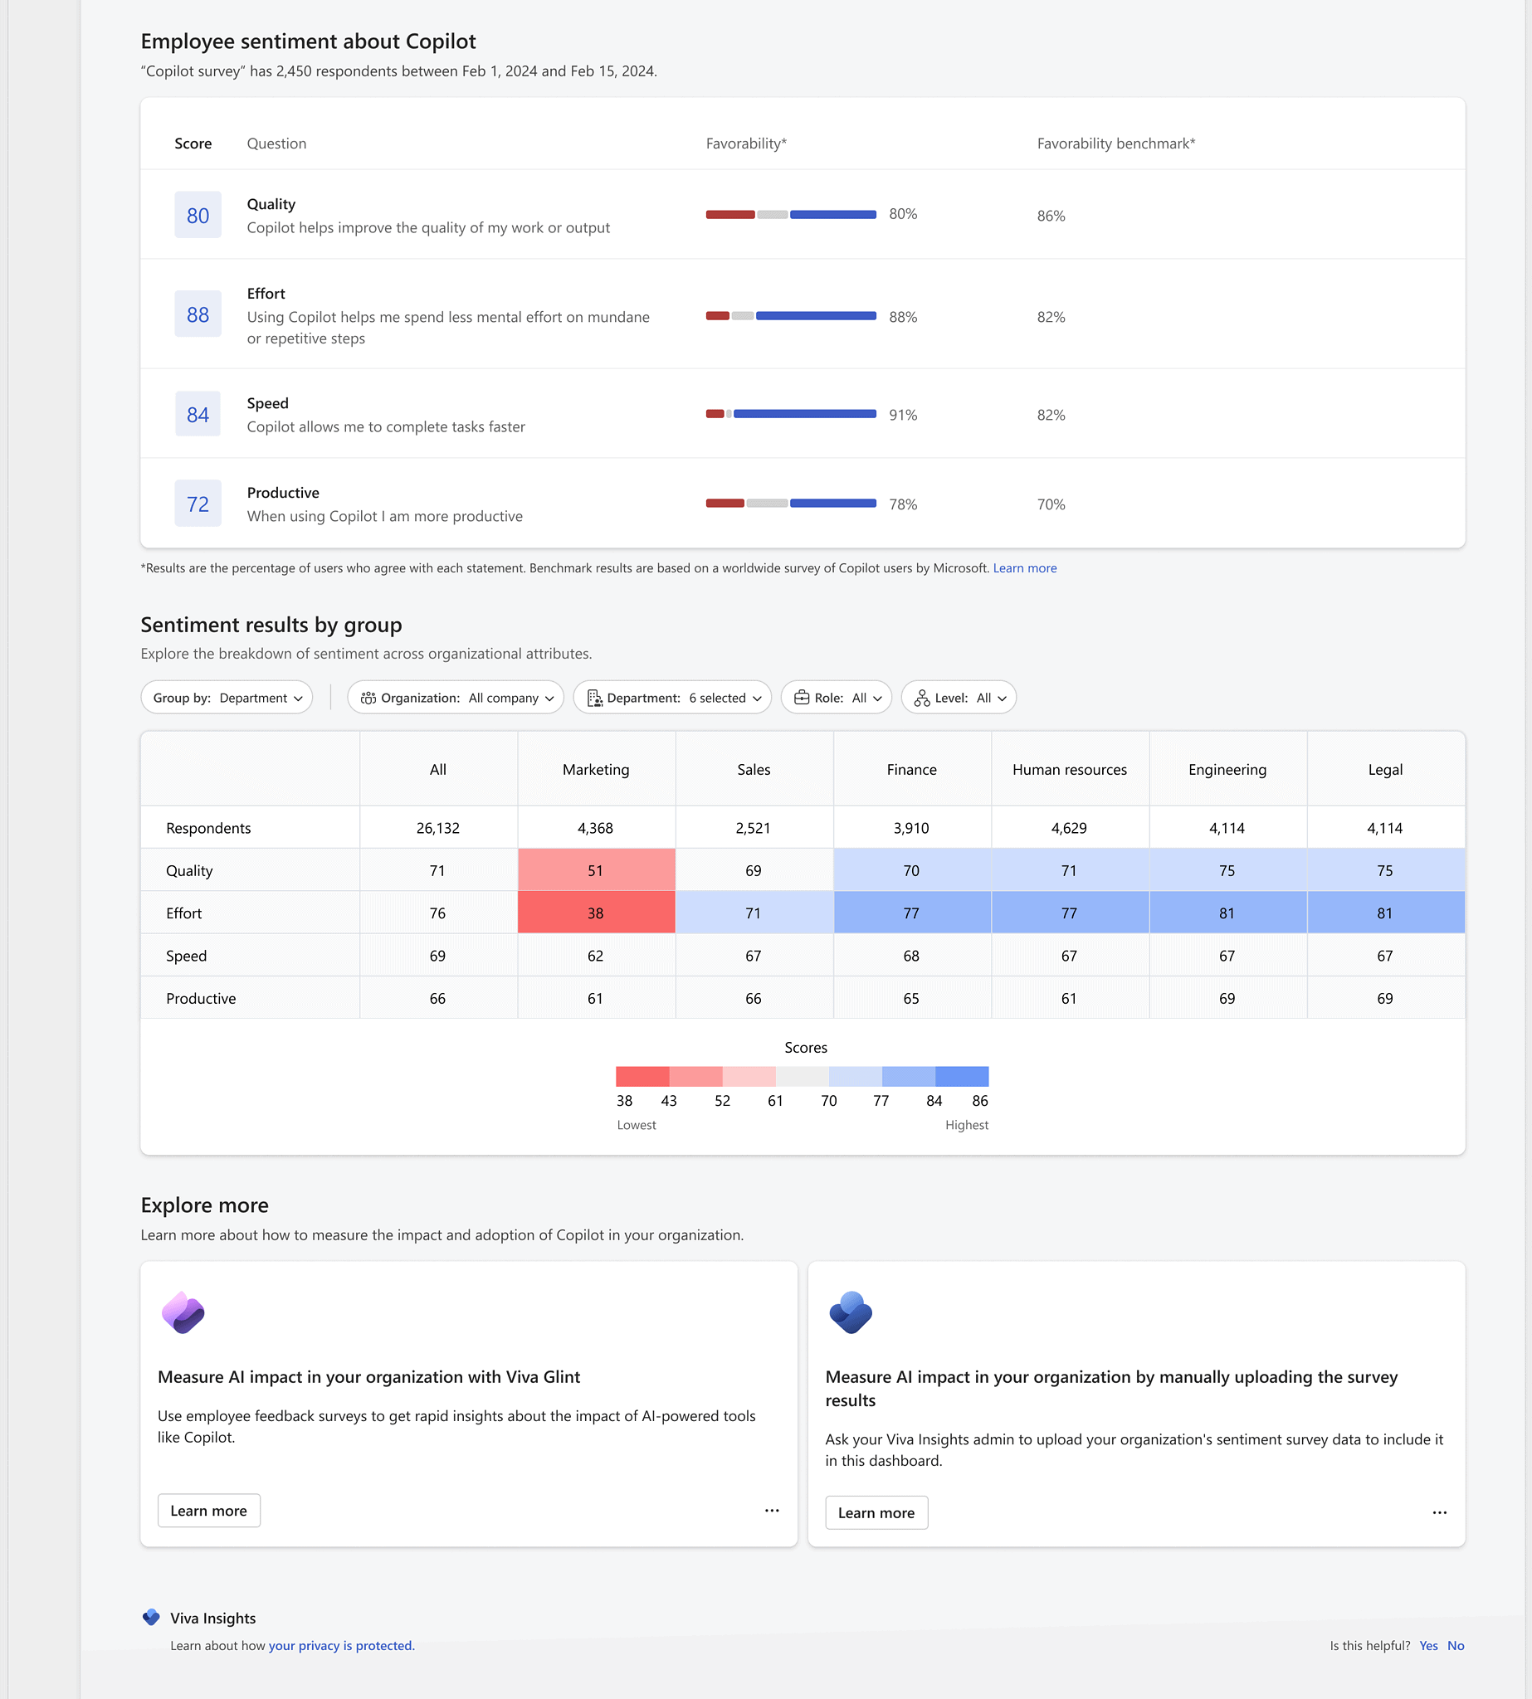
Task: Click the Level filter hierarchy icon
Action: pos(921,697)
